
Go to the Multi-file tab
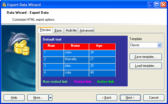[x=71, y=30]
